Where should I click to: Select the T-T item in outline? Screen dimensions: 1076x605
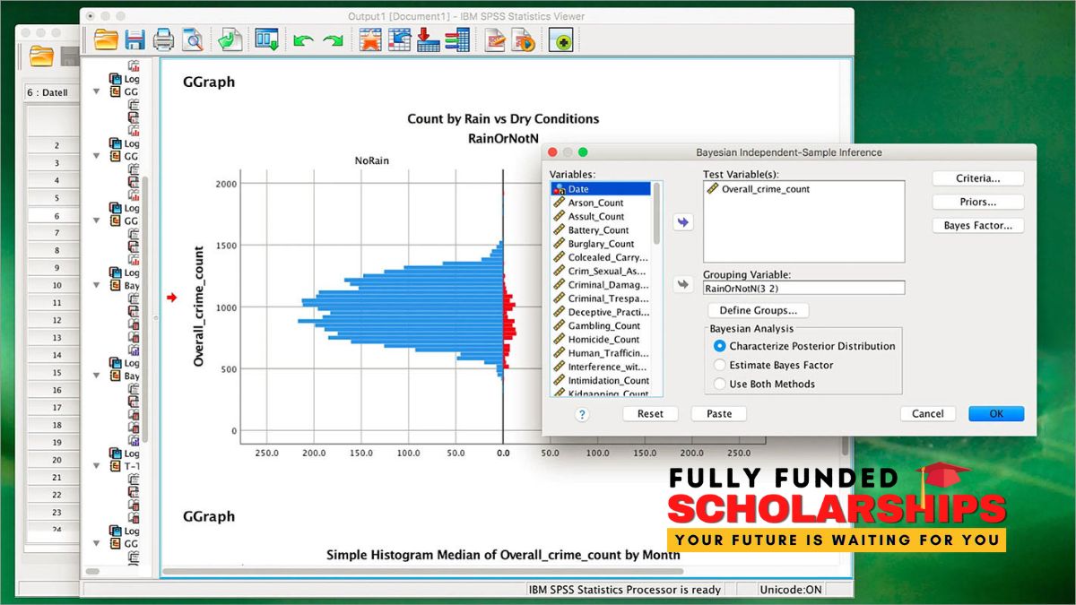tap(125, 467)
